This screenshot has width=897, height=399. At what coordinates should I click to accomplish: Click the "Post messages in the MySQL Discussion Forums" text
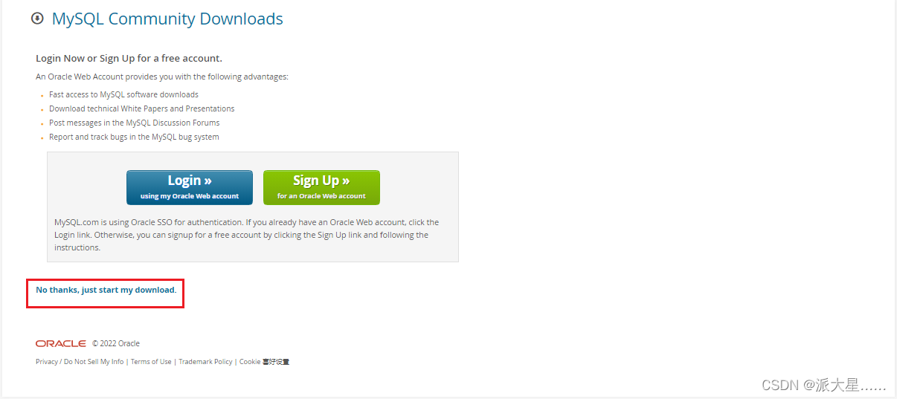click(x=134, y=123)
